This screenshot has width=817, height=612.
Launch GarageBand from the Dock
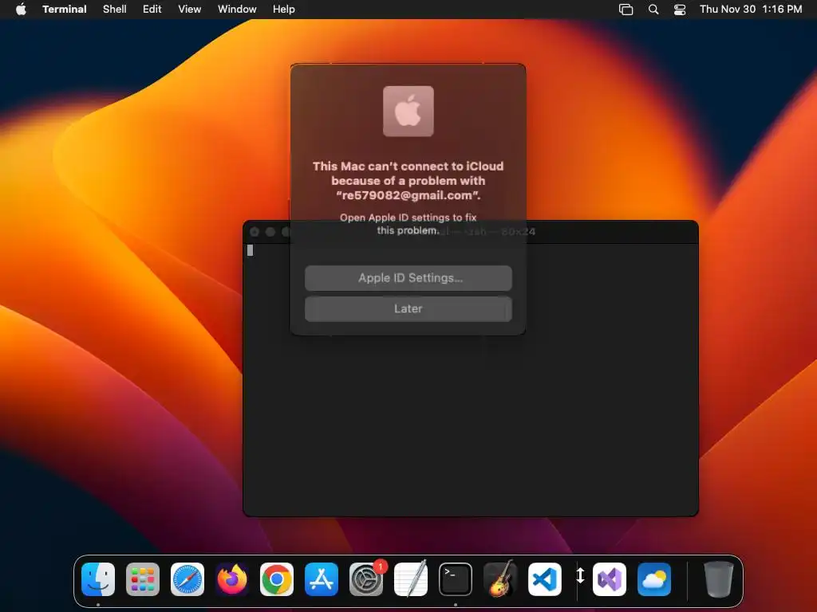500,579
